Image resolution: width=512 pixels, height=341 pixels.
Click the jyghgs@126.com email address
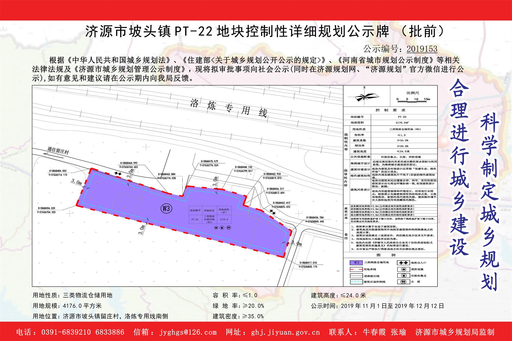point(188,332)
